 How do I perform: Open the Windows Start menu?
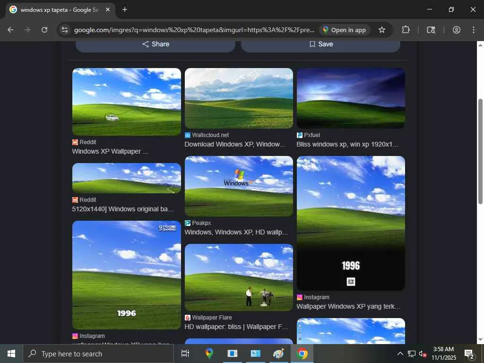11,354
